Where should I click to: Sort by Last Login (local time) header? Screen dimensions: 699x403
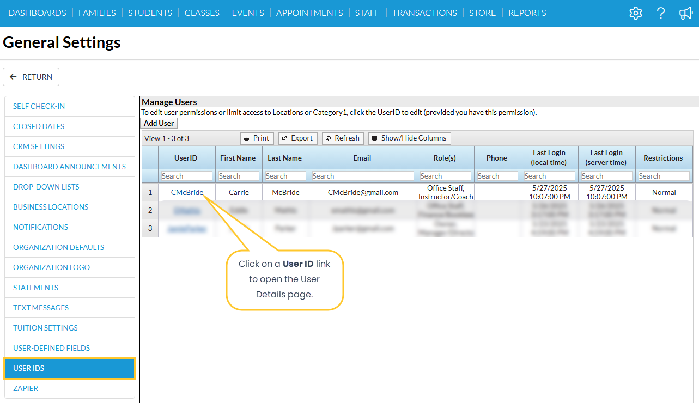[550, 158]
